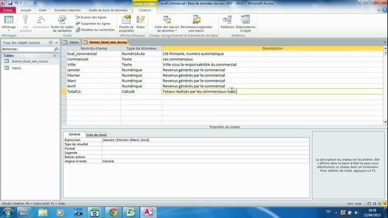Open the Données externes tab
This screenshot has height=218, width=388.
[x=67, y=10]
